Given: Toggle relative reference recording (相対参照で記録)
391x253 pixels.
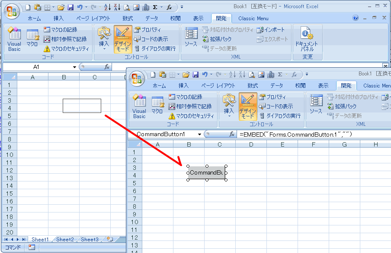Looking at the screenshot, I should [65, 39].
